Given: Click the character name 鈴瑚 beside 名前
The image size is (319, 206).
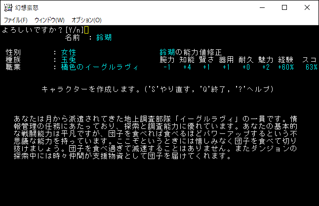Looking at the screenshot, I should (x=104, y=38).
